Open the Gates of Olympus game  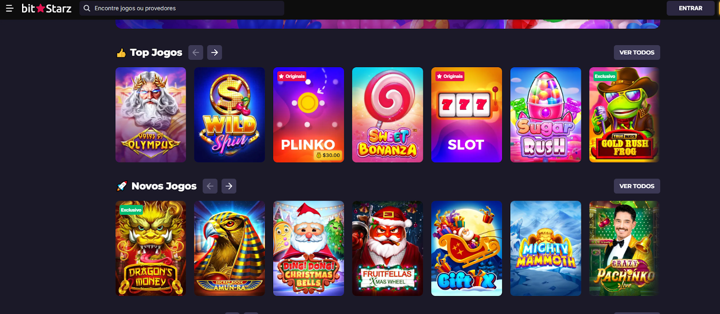point(151,115)
